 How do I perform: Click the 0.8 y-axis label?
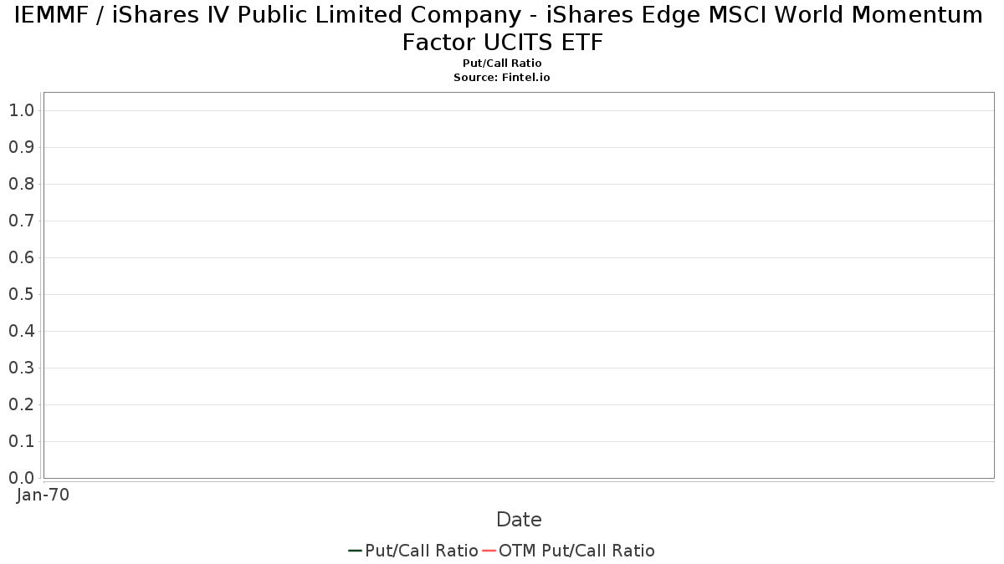21,184
